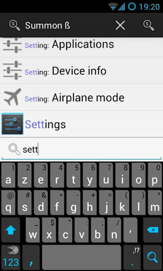Image resolution: width=163 pixels, height=271 pixels.
Task: Select the Airplane mode setting result
Action: (81, 97)
